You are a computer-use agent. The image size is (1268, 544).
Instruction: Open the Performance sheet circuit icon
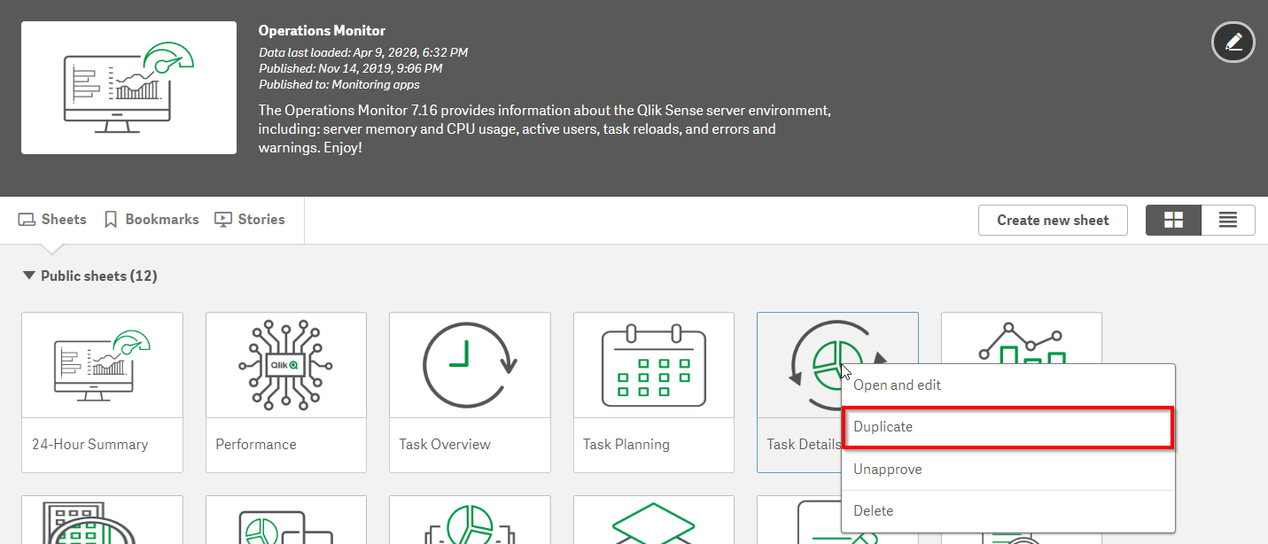click(286, 364)
